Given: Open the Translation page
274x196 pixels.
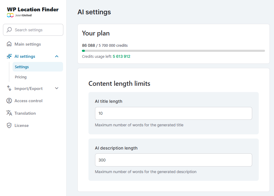Looking at the screenshot, I should tap(25, 113).
